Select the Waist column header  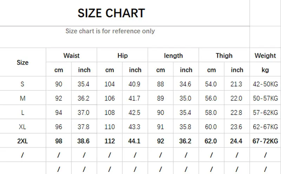[71, 56]
